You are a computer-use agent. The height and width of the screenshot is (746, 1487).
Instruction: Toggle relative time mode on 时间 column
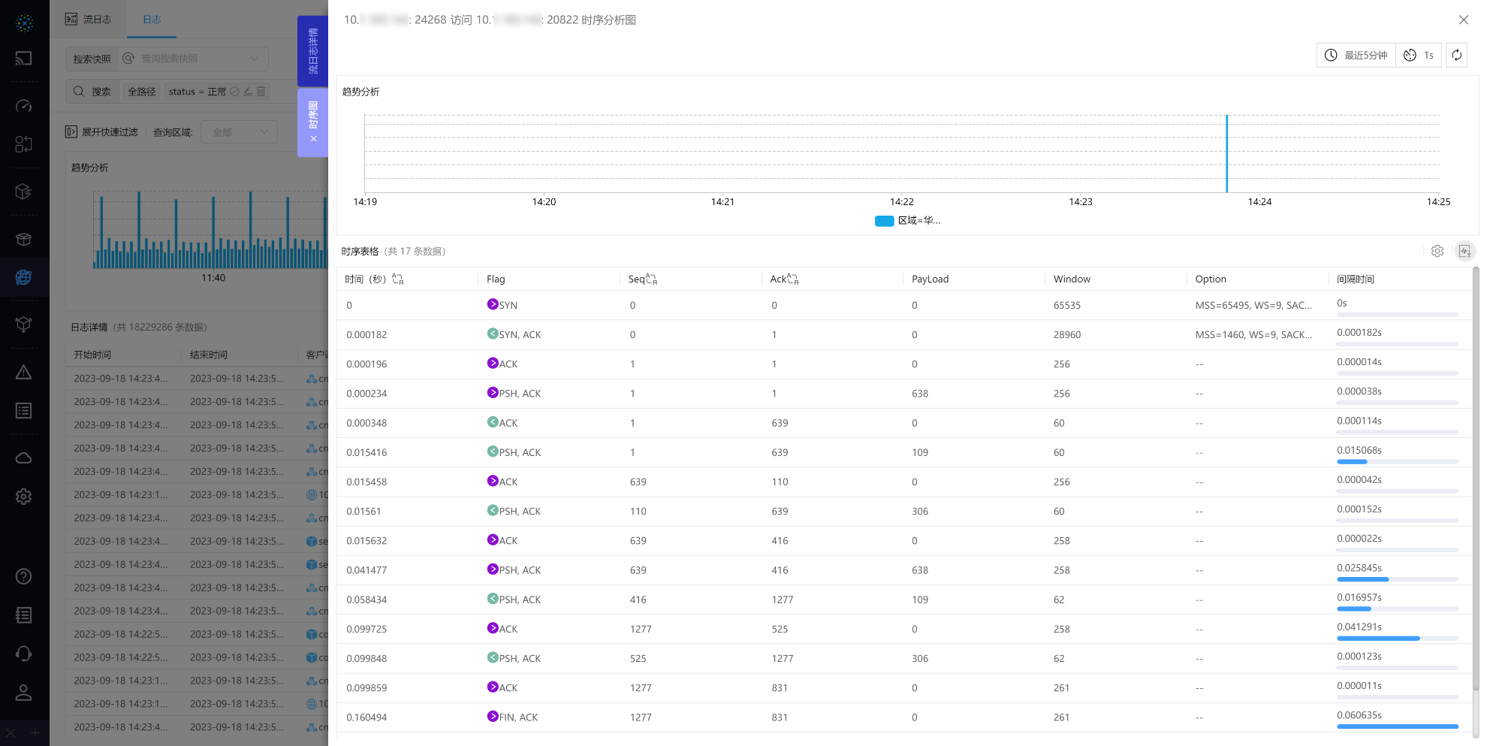[x=398, y=279]
